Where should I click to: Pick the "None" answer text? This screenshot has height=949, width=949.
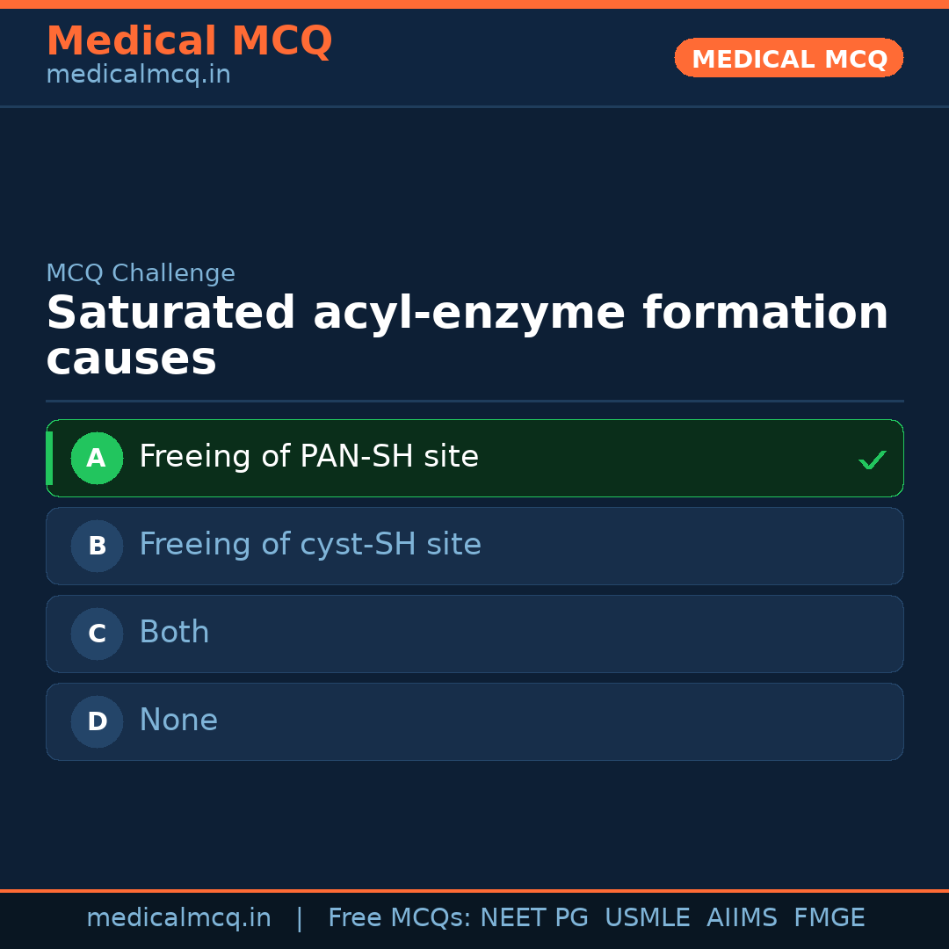(178, 721)
